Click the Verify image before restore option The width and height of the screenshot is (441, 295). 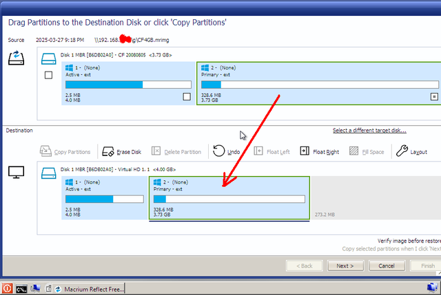[x=409, y=241]
